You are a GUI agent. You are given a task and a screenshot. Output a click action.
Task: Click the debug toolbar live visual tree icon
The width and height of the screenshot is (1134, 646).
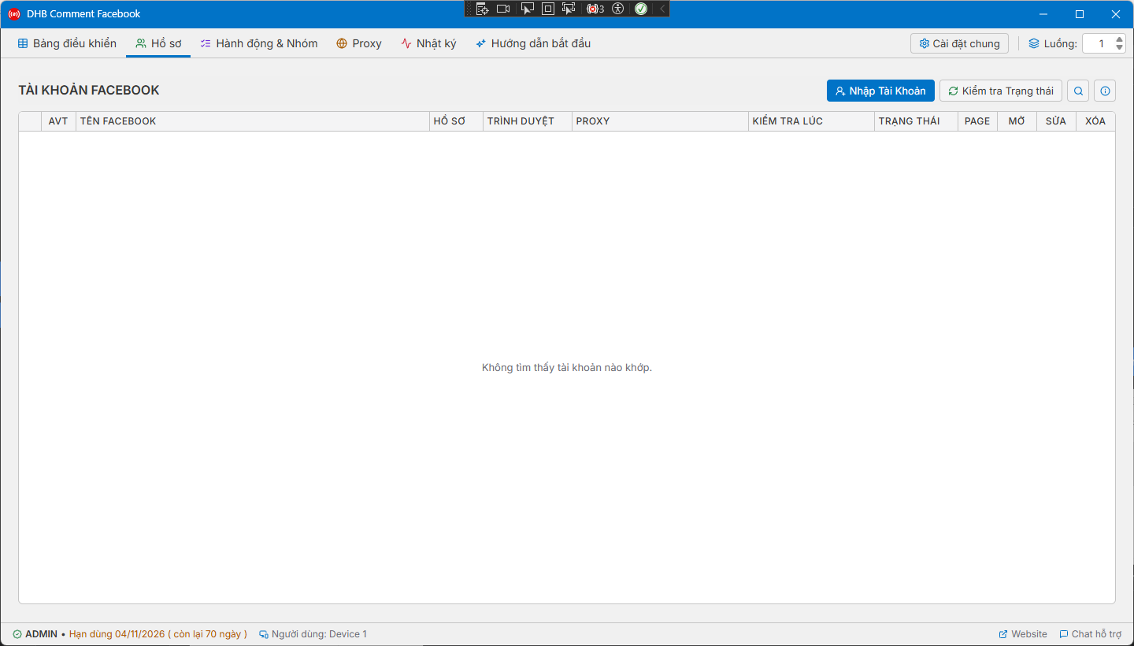[x=482, y=9]
